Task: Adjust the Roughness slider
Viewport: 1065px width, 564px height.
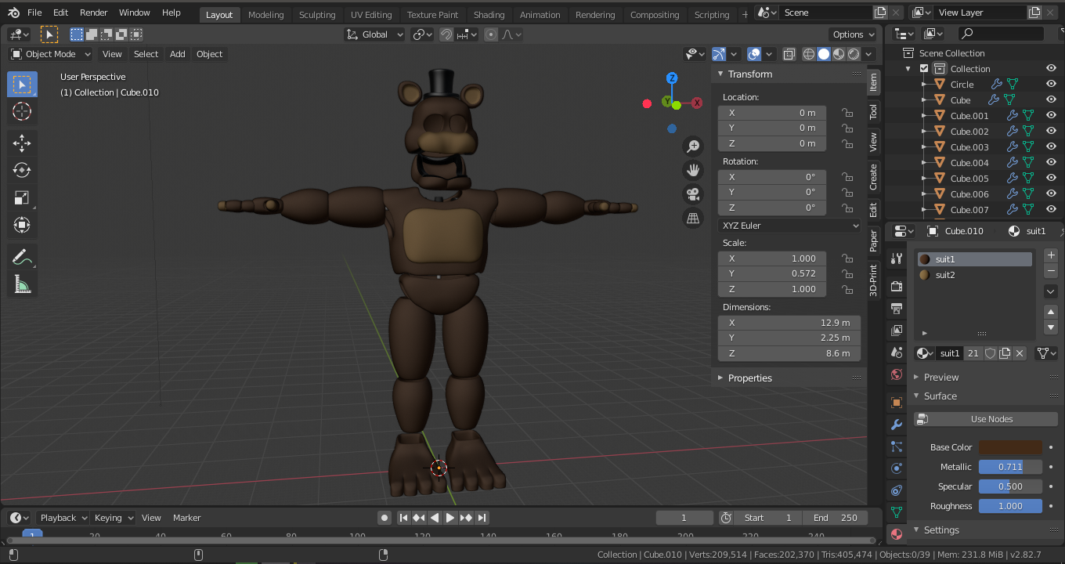Action: coord(1010,506)
